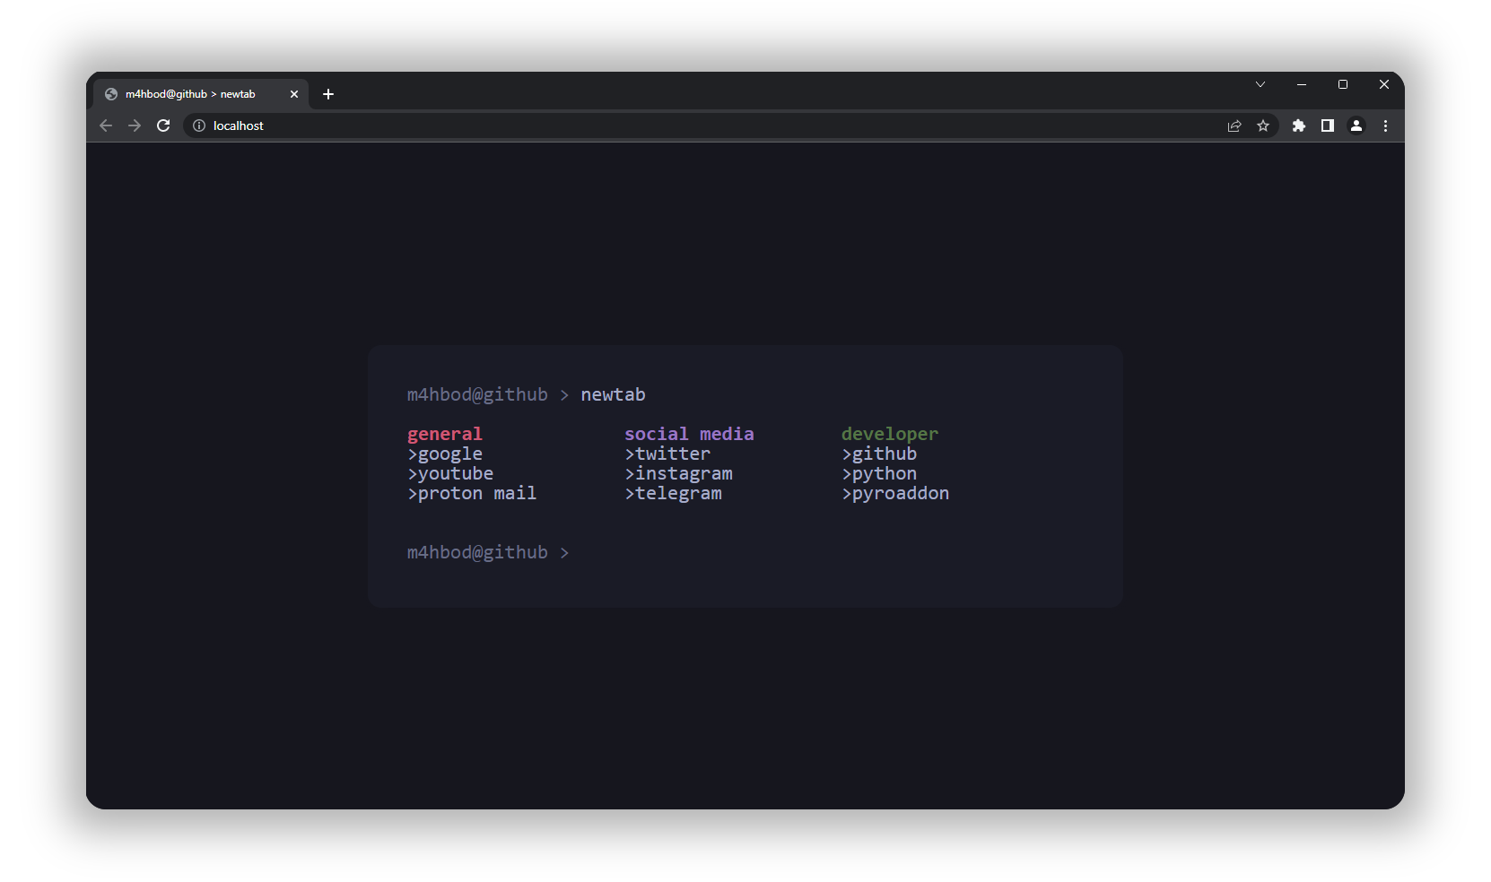Open the youtube link
Screen dimensions: 1491x882
coord(450,474)
